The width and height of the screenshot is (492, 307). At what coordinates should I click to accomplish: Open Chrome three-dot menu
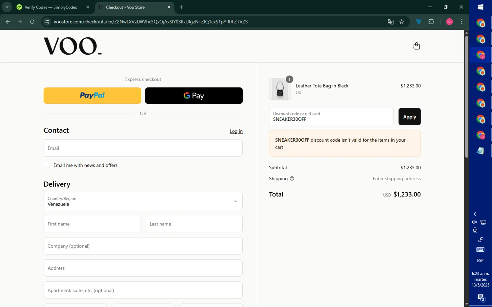(462, 22)
